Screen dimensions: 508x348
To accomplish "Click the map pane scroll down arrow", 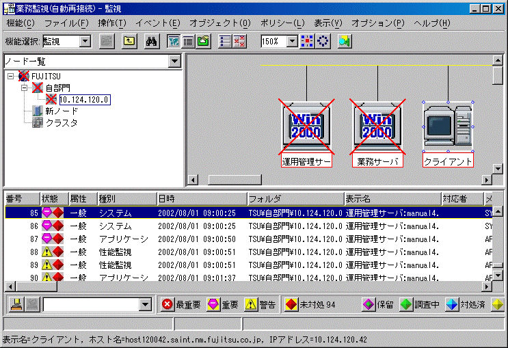I will [x=498, y=168].
